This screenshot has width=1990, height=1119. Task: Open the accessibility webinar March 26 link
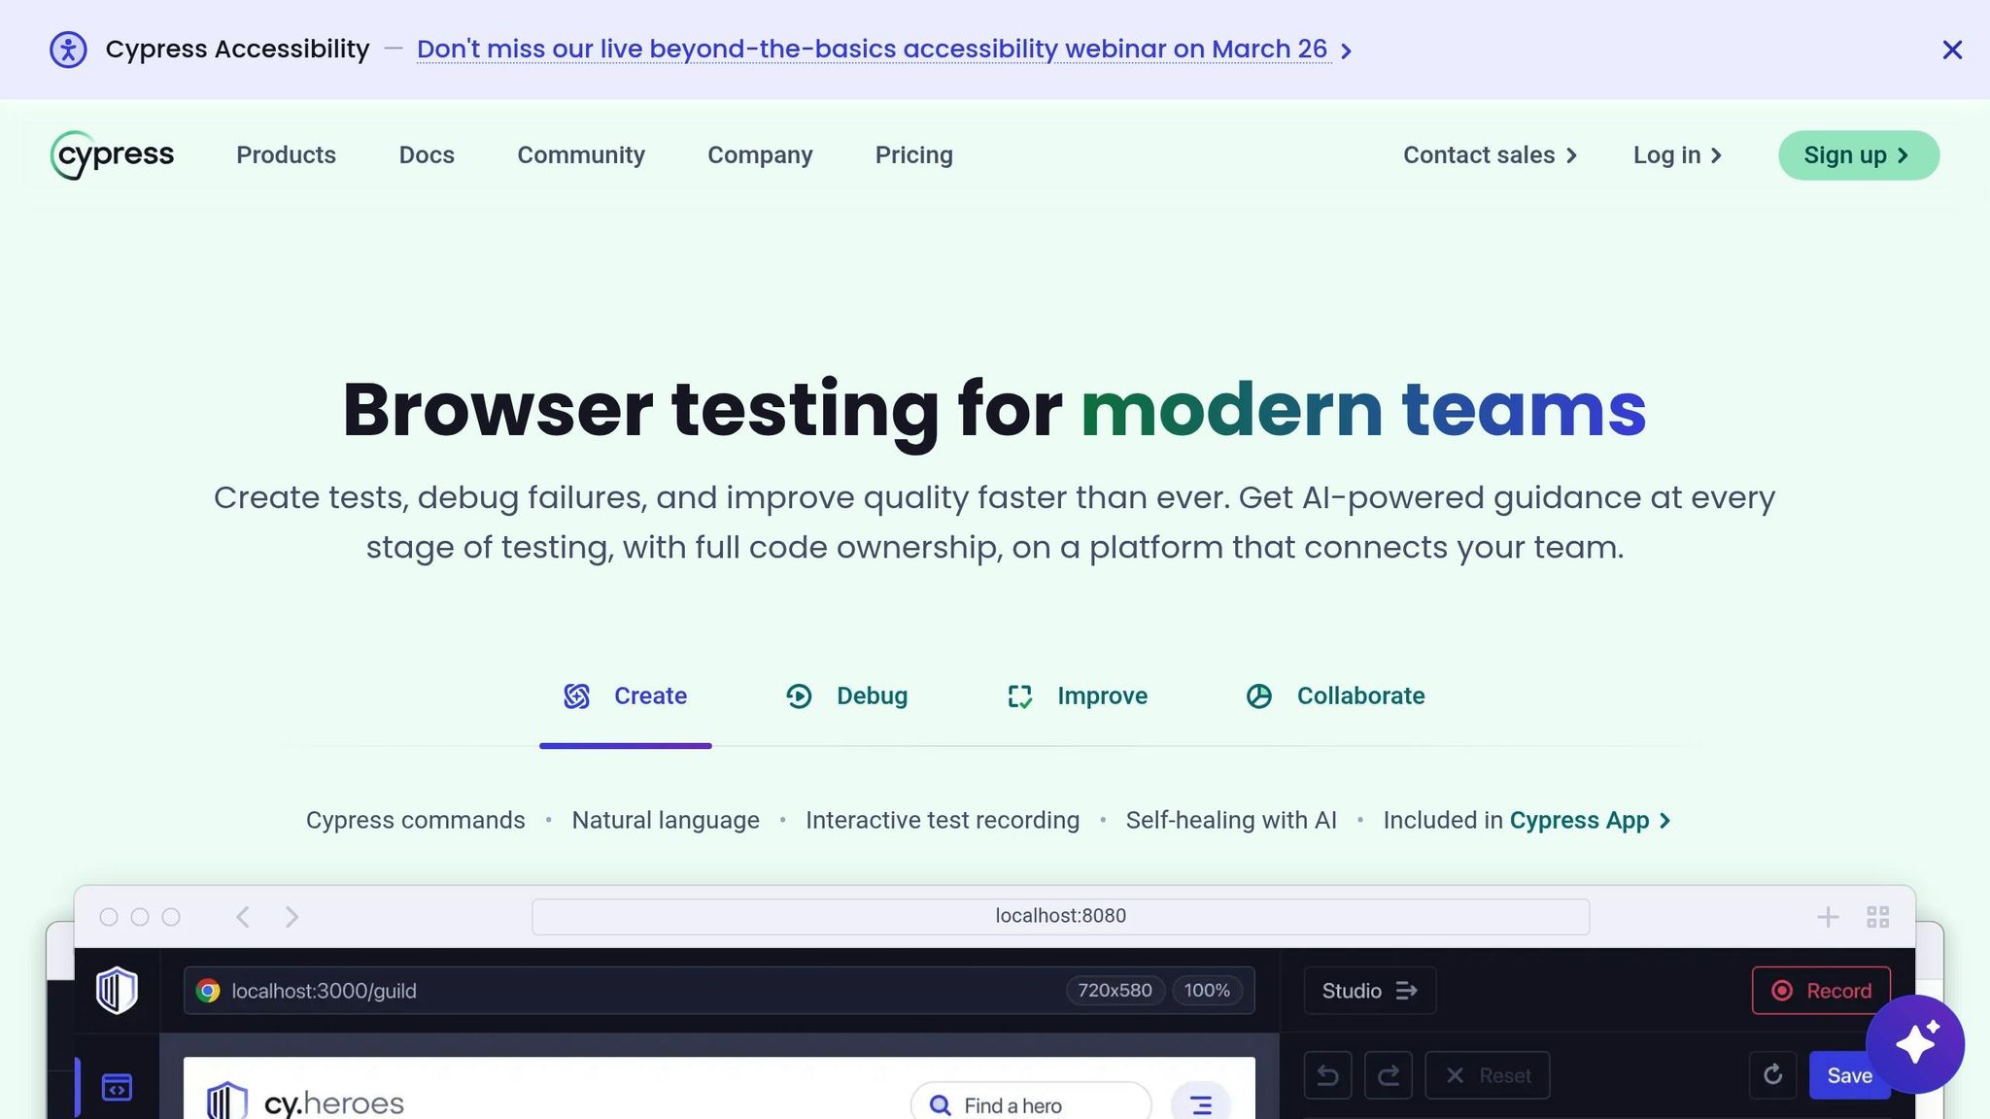[872, 50]
